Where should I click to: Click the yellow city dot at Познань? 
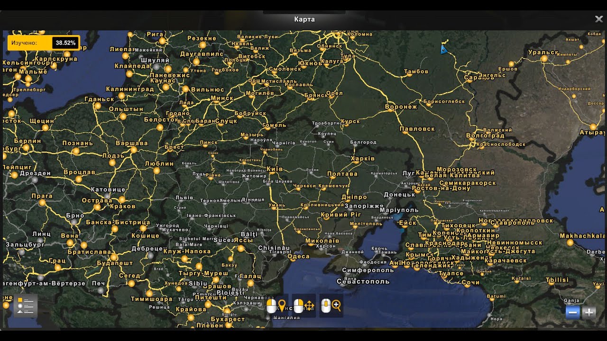tap(76, 151)
